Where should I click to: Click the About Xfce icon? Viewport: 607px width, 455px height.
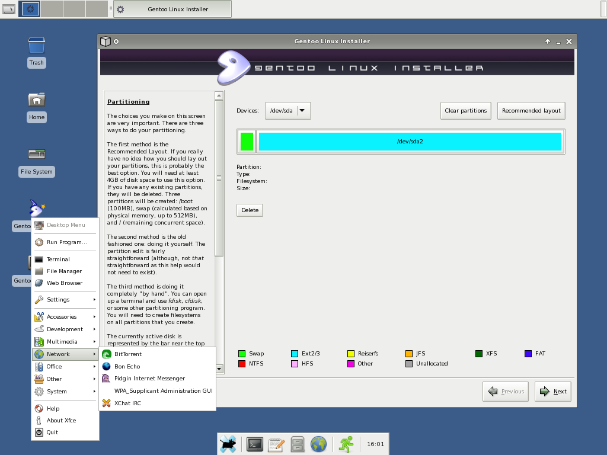[39, 421]
